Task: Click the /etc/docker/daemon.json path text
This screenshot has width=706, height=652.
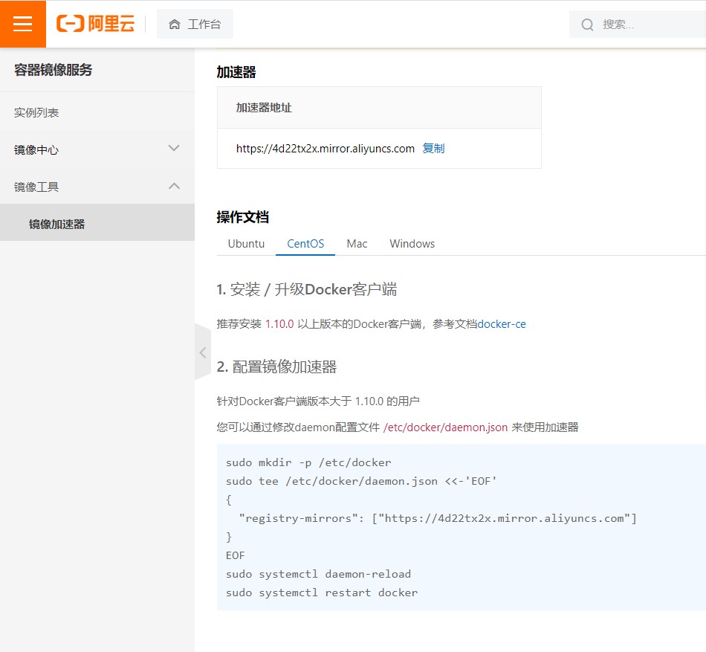Action: [445, 427]
